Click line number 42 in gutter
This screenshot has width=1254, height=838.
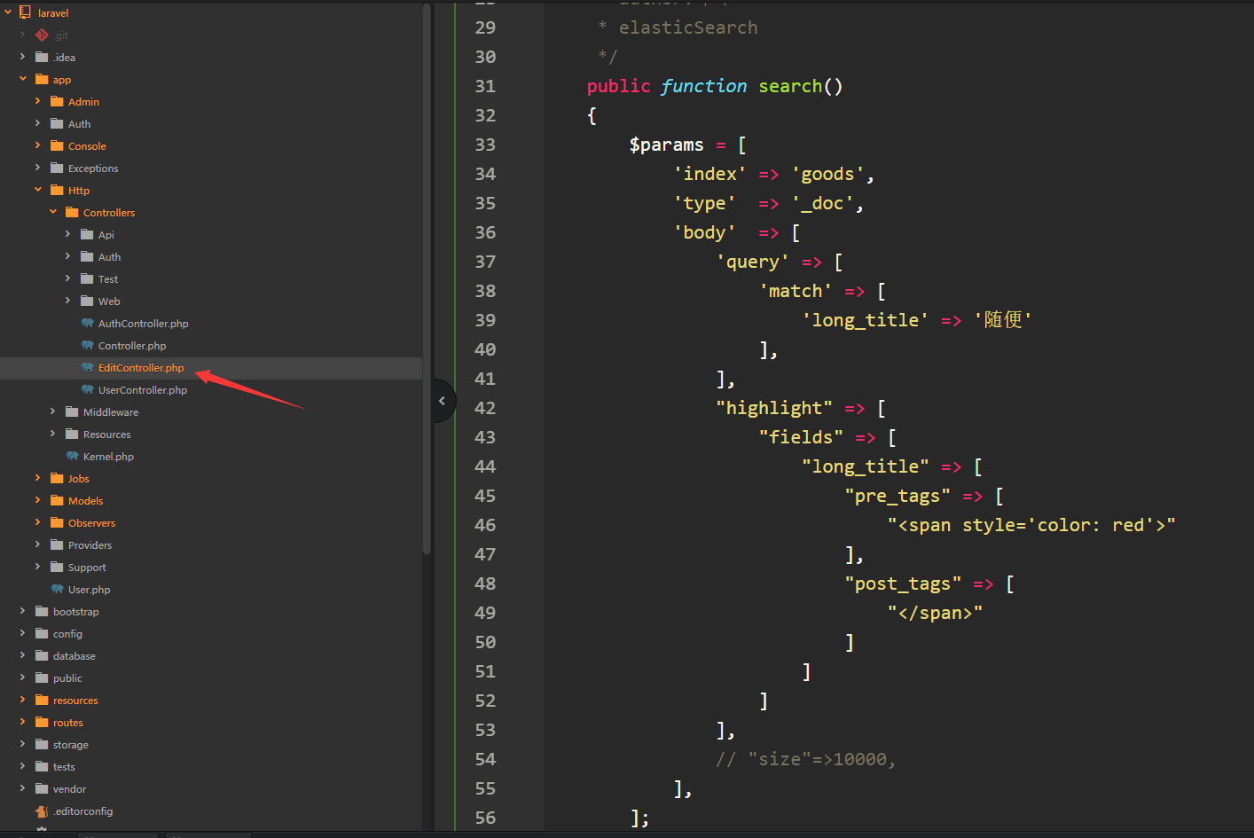(485, 408)
